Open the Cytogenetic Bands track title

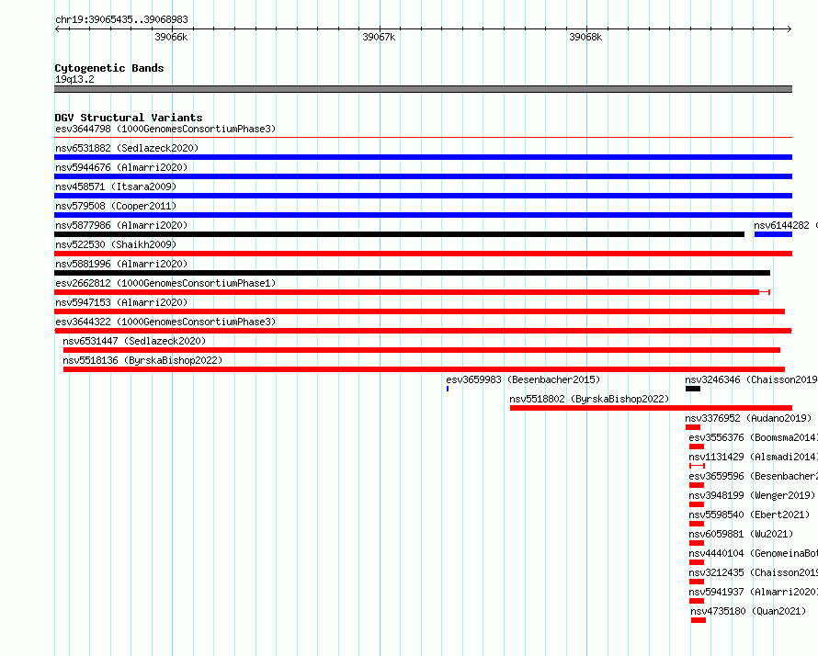109,68
